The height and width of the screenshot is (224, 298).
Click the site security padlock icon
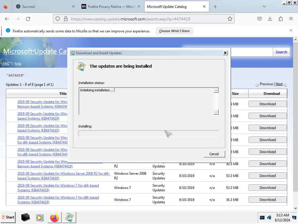[66, 19]
